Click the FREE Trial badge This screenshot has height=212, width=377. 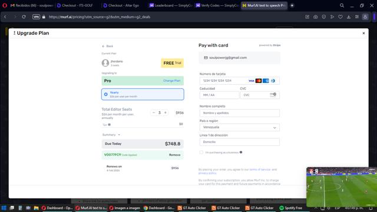(172, 63)
